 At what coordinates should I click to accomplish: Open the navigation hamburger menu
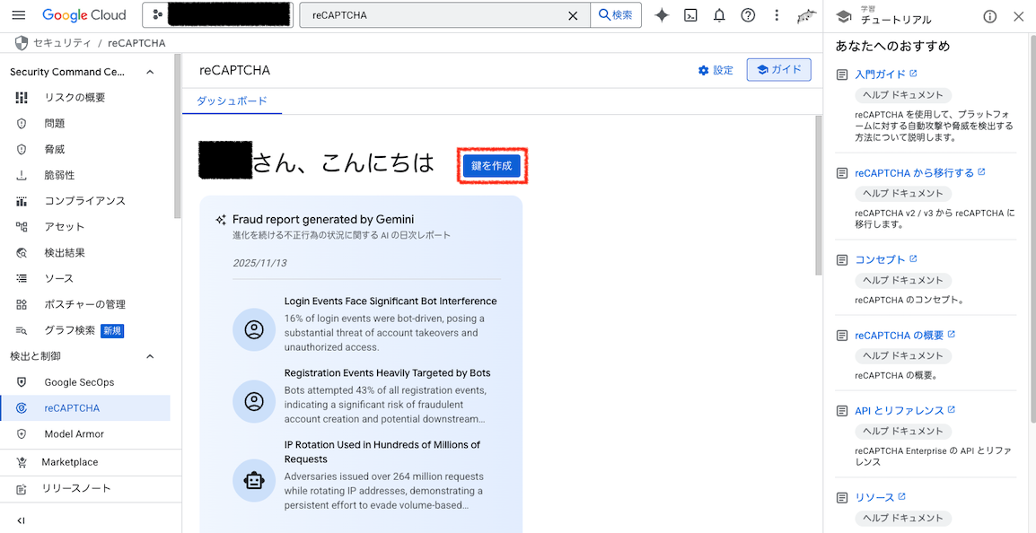pyautogui.click(x=19, y=14)
